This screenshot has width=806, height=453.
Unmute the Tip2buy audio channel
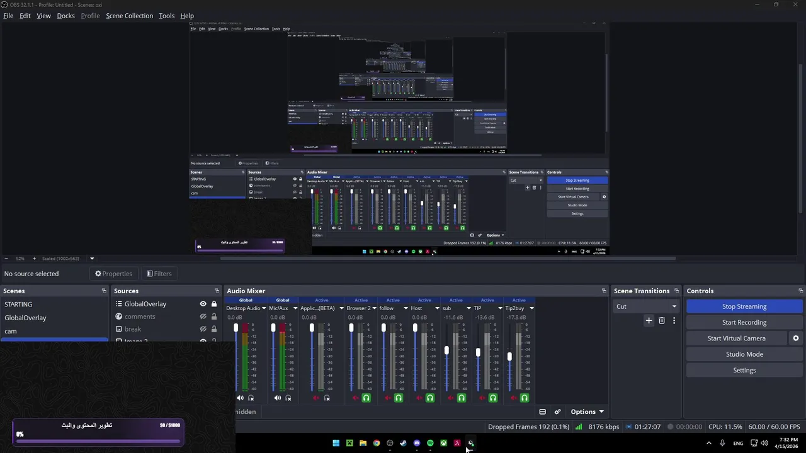click(x=513, y=398)
